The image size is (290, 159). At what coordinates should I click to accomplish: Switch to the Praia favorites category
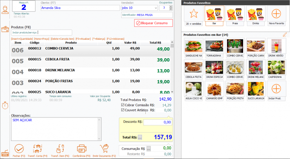[235, 14]
